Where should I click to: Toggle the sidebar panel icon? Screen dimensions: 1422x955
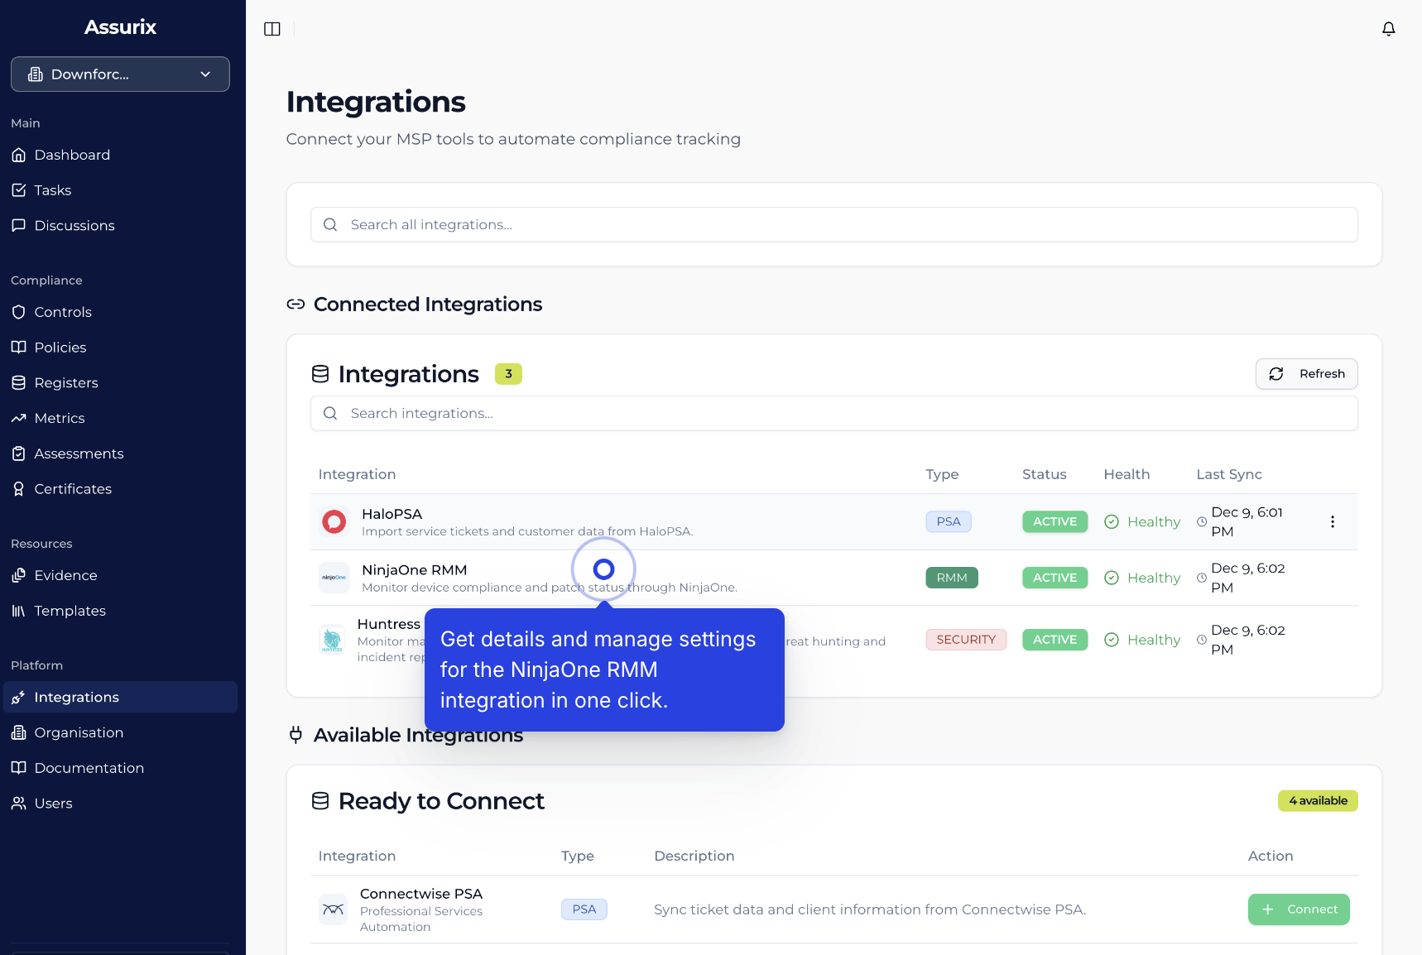272,29
